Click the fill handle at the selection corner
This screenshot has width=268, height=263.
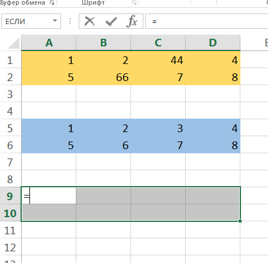[x=240, y=221]
